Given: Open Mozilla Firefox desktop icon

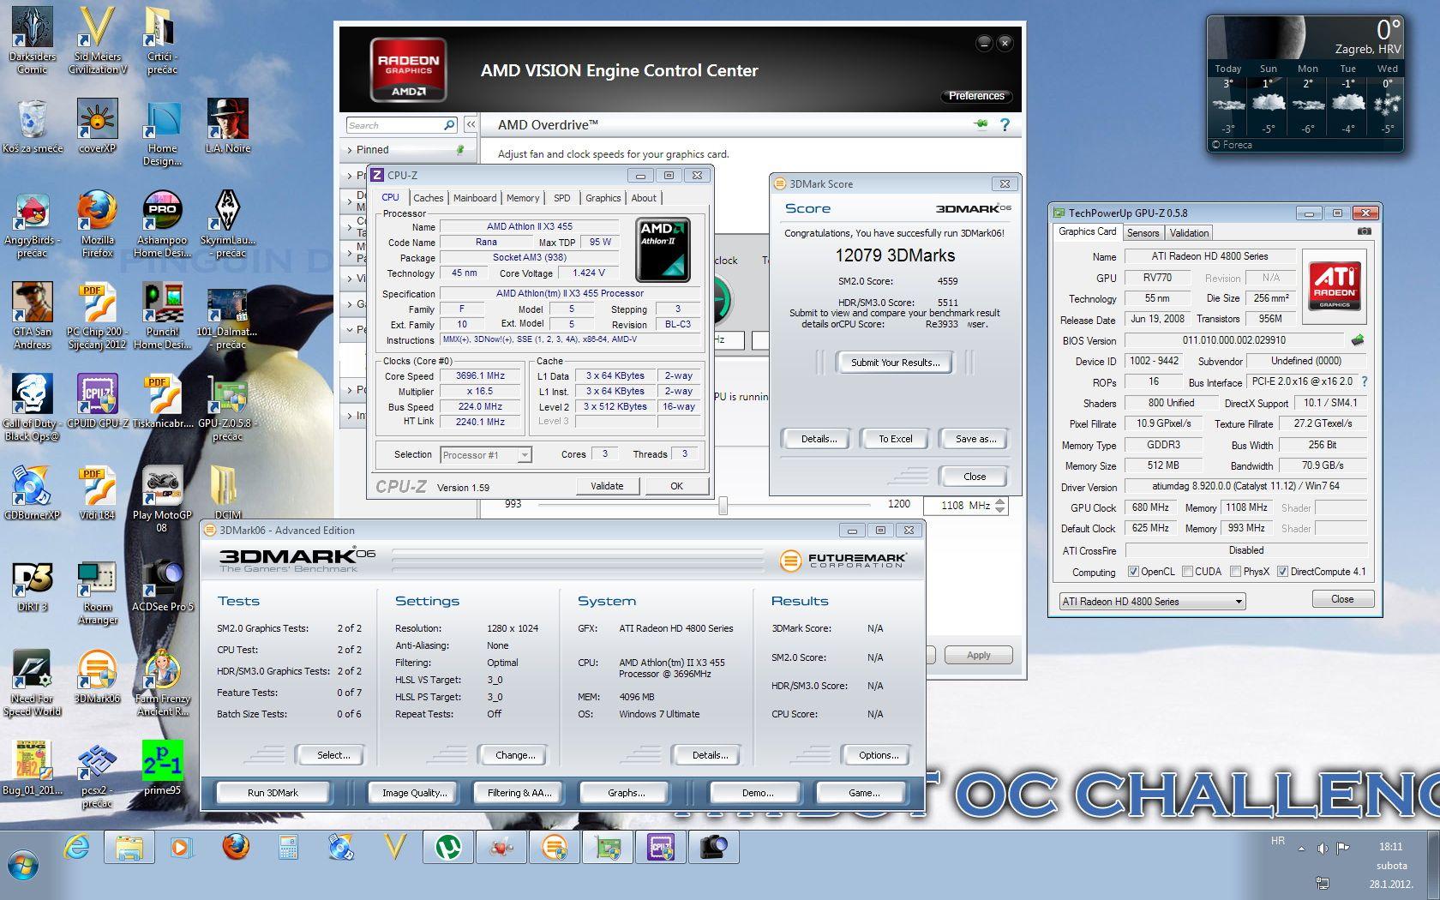Looking at the screenshot, I should click(x=97, y=224).
